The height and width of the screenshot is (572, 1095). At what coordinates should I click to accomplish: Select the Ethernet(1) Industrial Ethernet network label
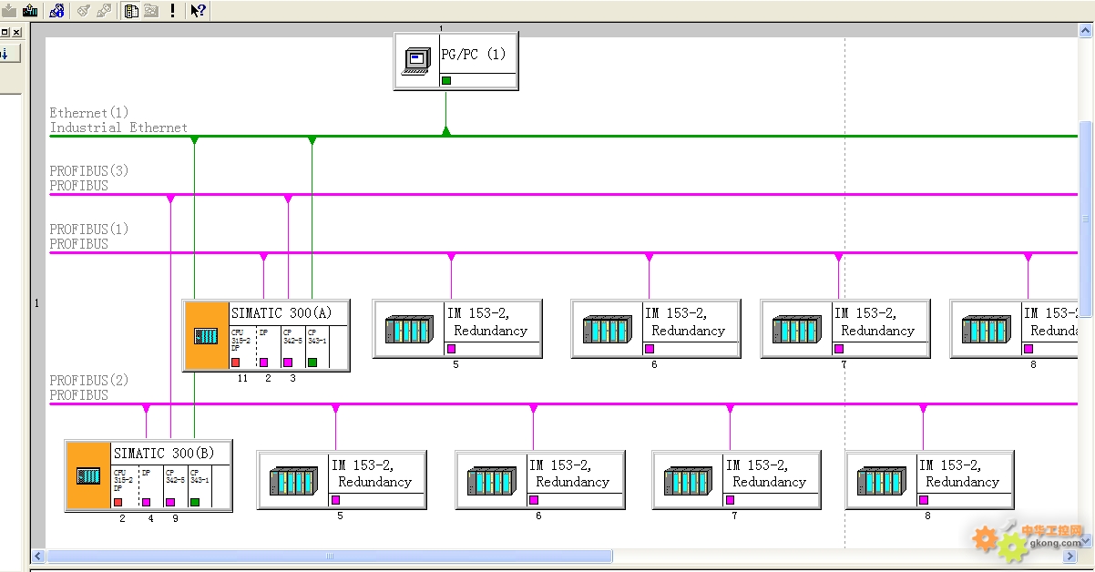(x=118, y=120)
